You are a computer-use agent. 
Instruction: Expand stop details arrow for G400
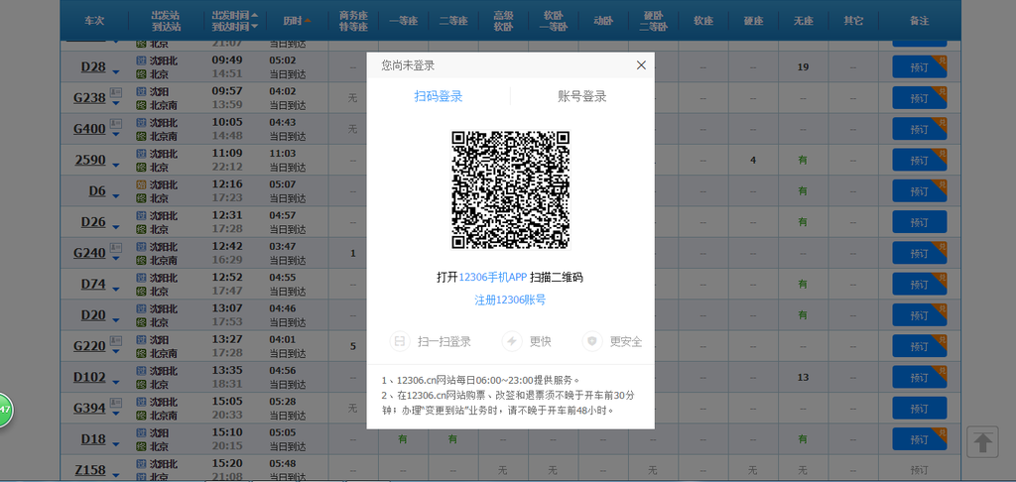pos(116,135)
